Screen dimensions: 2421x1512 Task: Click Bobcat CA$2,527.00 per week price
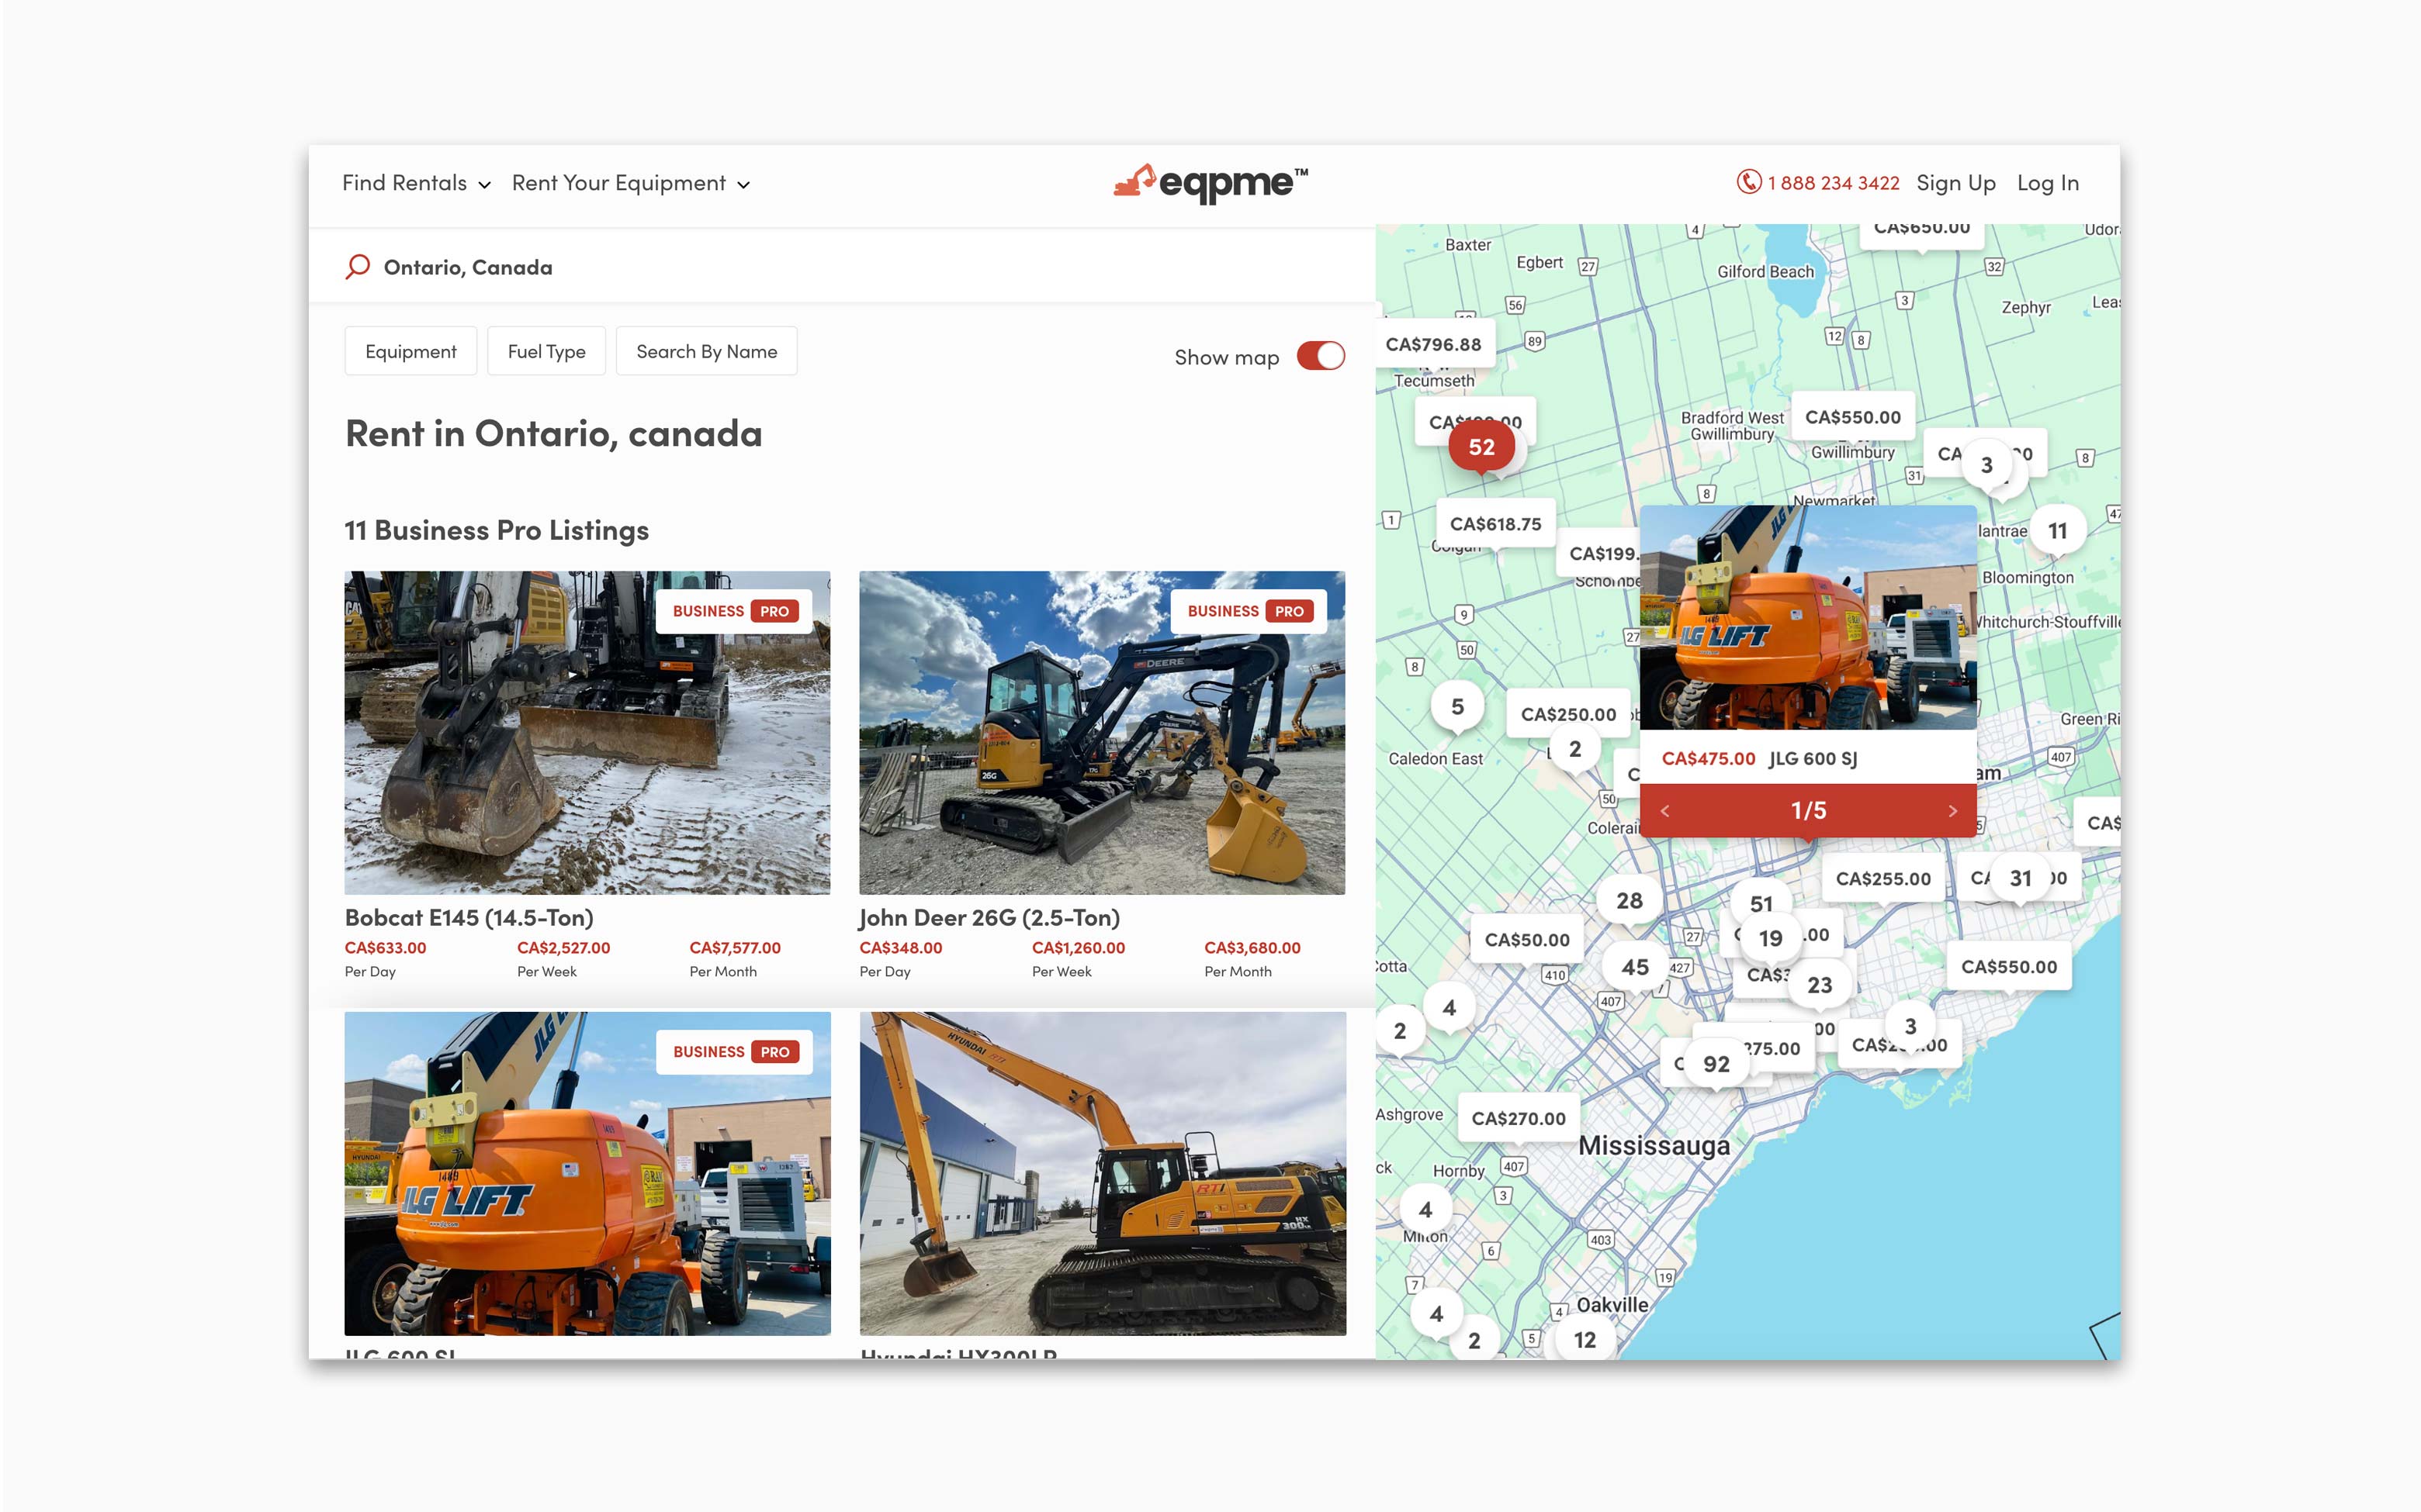[563, 947]
